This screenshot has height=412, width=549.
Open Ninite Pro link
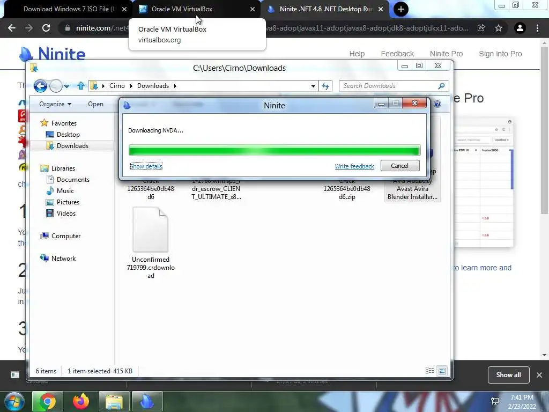tap(446, 54)
